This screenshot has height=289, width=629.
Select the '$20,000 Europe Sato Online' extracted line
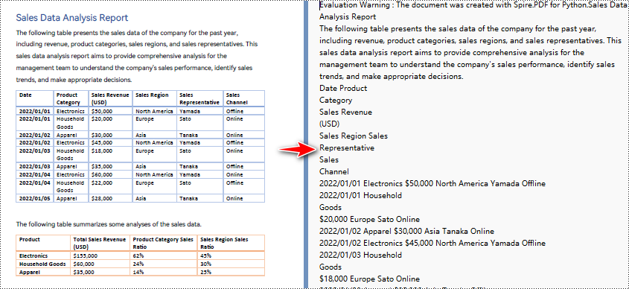(x=369, y=219)
